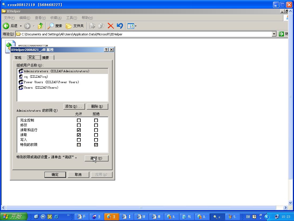Click the vertical scrollbar down arrow
The height and width of the screenshot is (221, 294).
point(291,203)
